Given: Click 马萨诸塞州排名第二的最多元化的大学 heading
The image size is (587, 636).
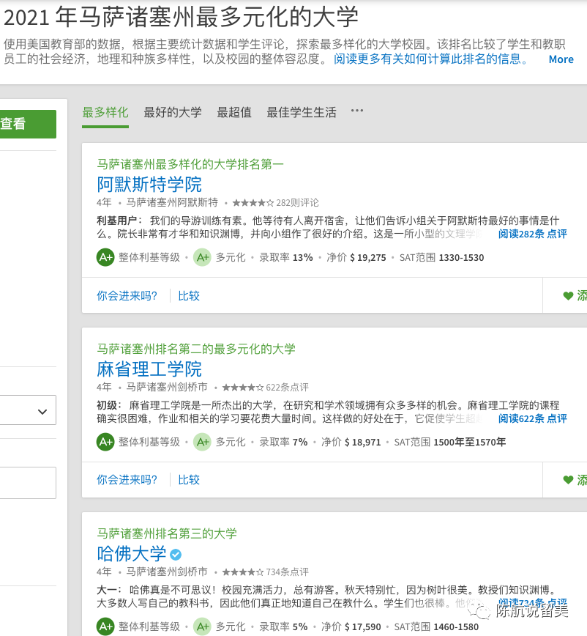Looking at the screenshot, I should point(196,349).
